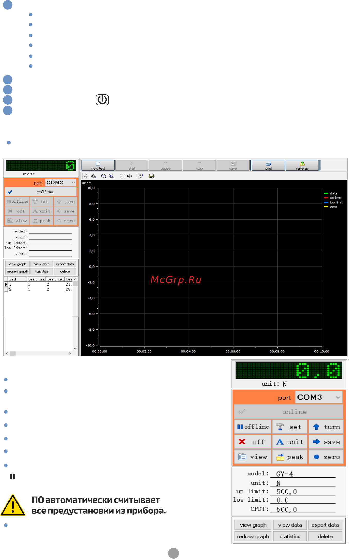Click the red X off button in enlarged panel
Screen dimensions: 349x559
click(x=253, y=442)
